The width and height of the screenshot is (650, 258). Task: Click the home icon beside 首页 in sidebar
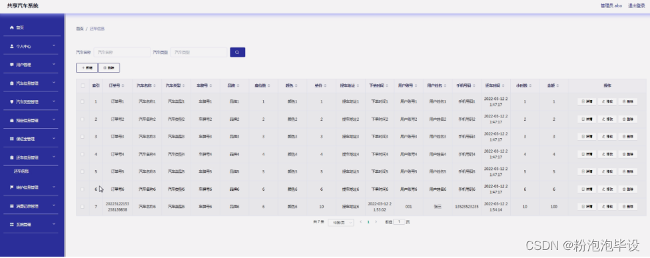(x=12, y=28)
